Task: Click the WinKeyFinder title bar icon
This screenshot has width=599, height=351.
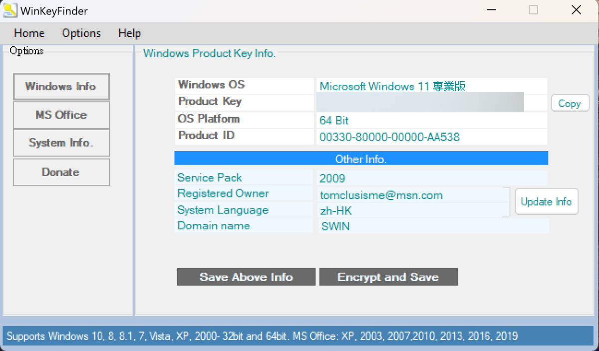Action: click(10, 10)
